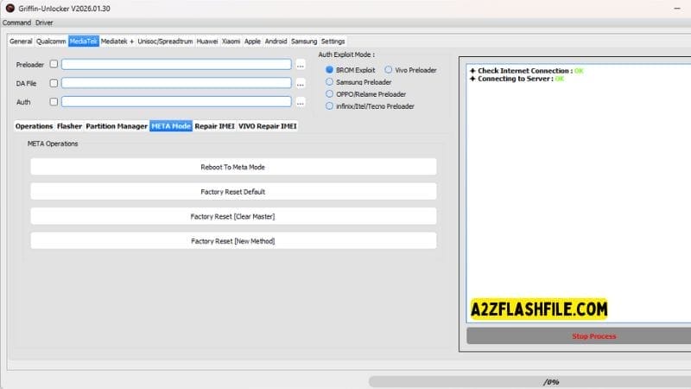Switch to the Android tab

point(276,41)
